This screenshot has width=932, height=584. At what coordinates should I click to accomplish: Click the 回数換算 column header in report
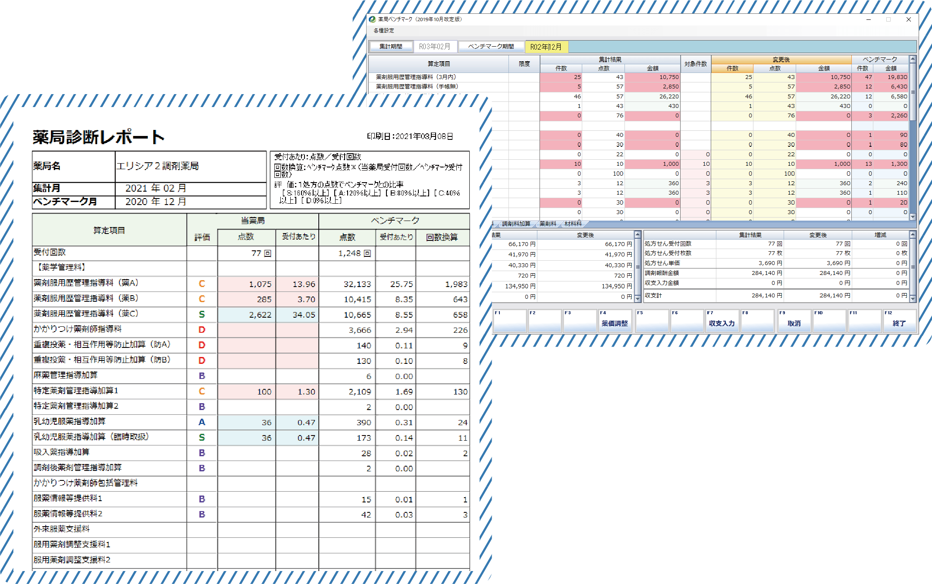[x=442, y=237]
